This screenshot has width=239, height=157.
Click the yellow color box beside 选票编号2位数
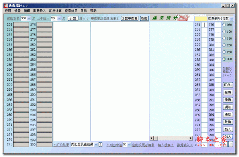click(x=201, y=19)
